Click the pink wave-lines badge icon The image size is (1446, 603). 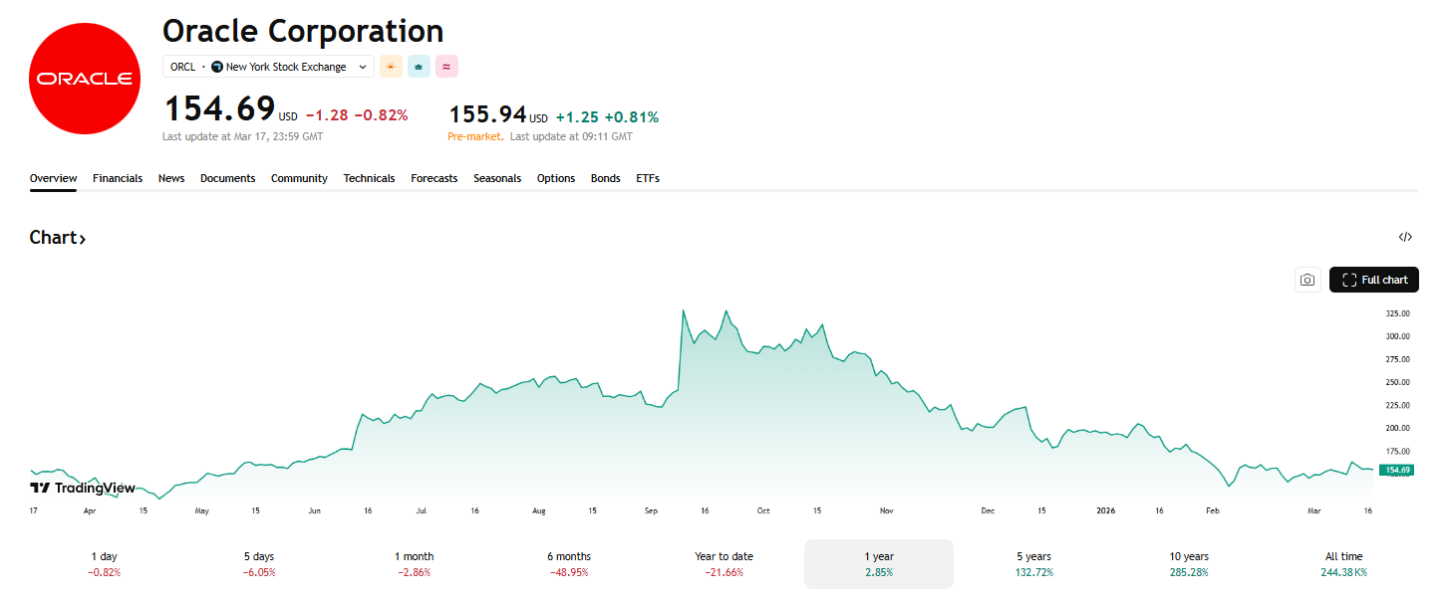[446, 67]
